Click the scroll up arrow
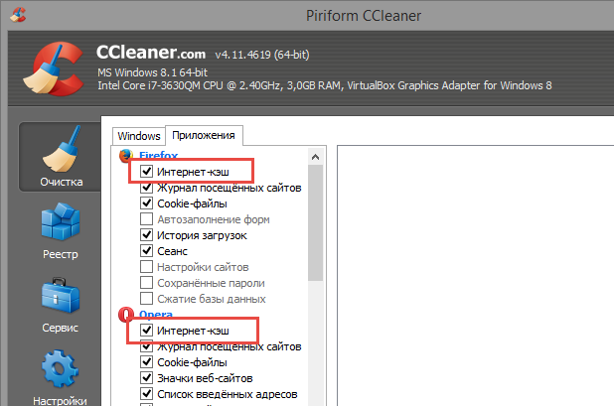The image size is (614, 406). coord(315,157)
